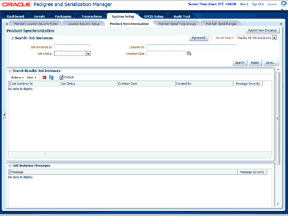Viewport: 288px width, 216px height.
Task: Open Maintain Location Security Roles sub-tab
Action: pyautogui.click(x=36, y=24)
